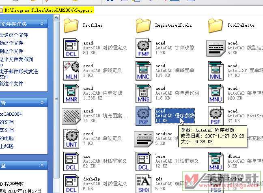Click the sidebar scrollbar up arrow

coord(56,17)
